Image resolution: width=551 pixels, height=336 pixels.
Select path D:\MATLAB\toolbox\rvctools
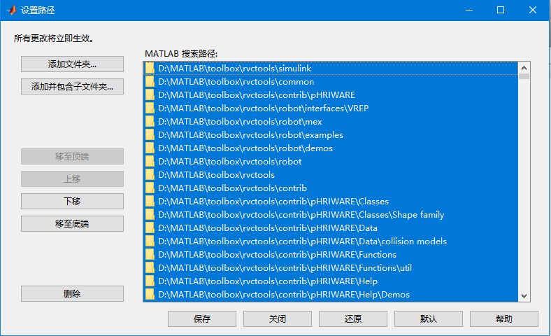[331, 175]
